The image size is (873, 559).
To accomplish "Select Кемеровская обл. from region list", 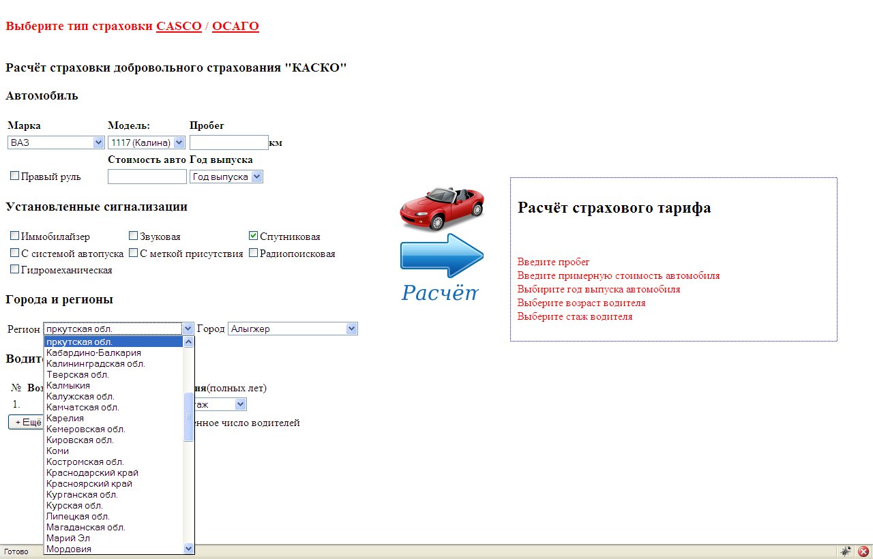I will click(114, 429).
